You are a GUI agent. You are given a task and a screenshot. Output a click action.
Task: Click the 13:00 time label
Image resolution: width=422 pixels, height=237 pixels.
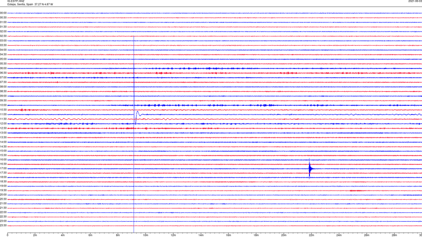point(3,133)
